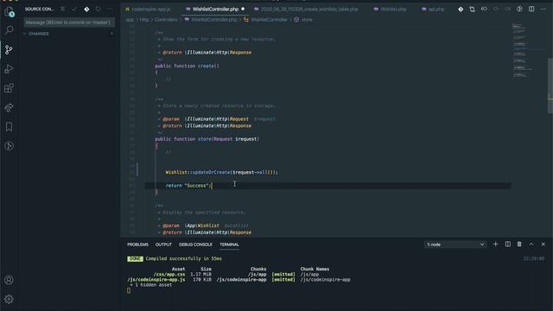Open the Explorer view in activity bar

point(10,11)
